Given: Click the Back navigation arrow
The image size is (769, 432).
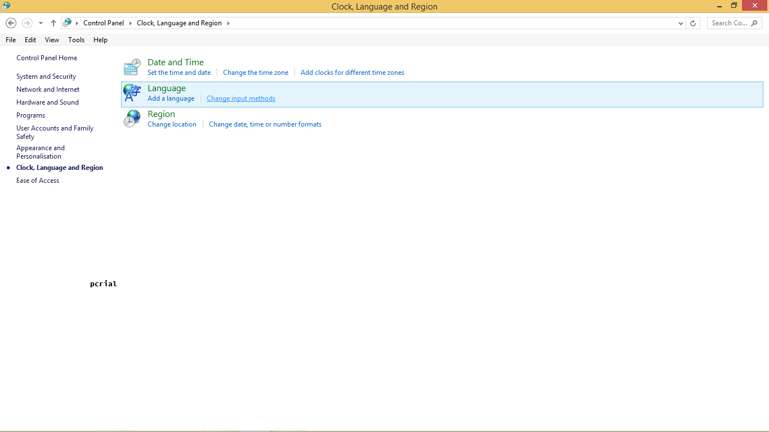Looking at the screenshot, I should (x=11, y=22).
